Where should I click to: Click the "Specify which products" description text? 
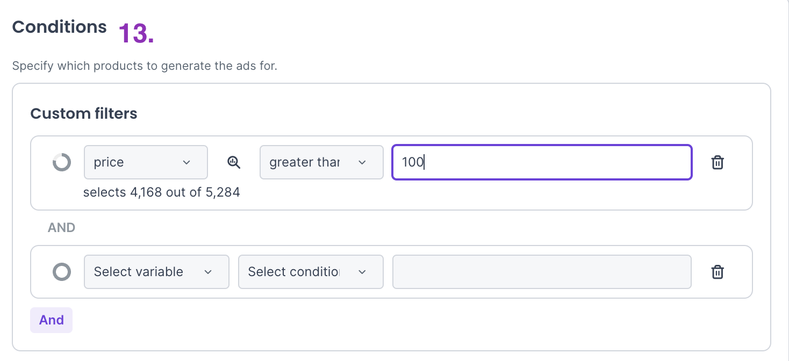click(x=145, y=67)
